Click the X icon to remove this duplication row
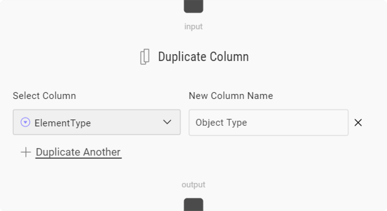 [x=358, y=123]
